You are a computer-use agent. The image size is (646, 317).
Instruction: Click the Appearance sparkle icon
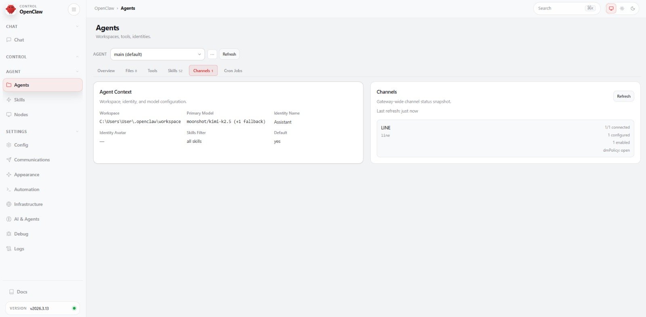pyautogui.click(x=9, y=175)
